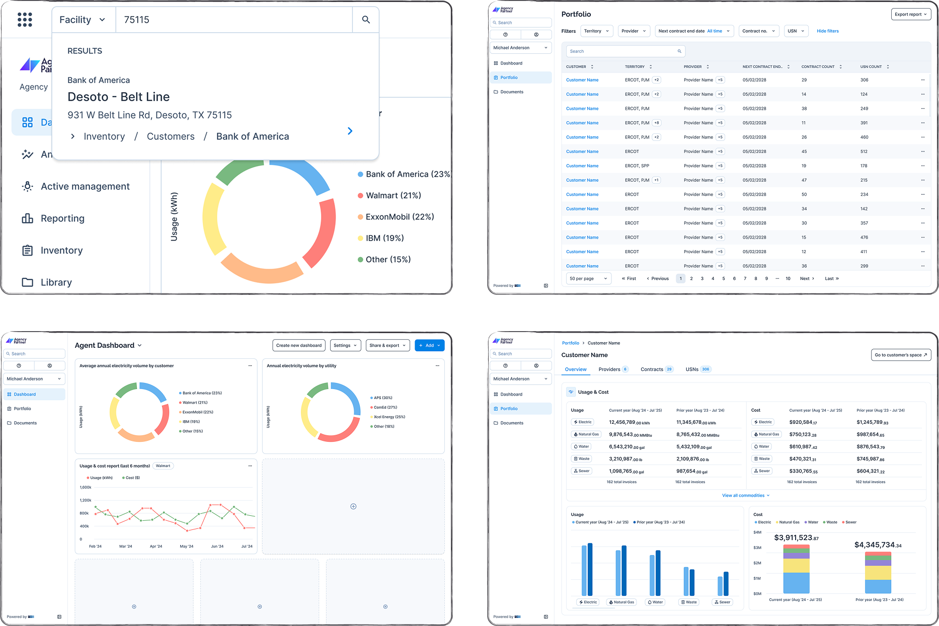Open the three-dot menu on the Usage & cost report card
The width and height of the screenshot is (939, 626).
(250, 466)
